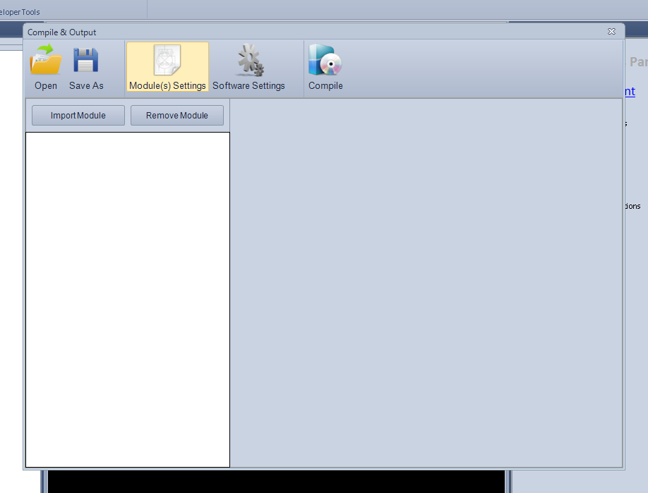Viewport: 648px width, 493px height.
Task: Close the Compile & Output dialog
Action: [611, 32]
